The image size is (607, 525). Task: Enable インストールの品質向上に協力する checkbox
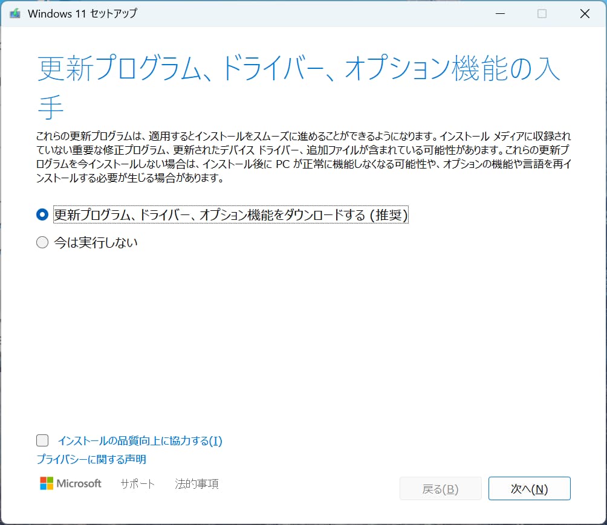coord(42,440)
